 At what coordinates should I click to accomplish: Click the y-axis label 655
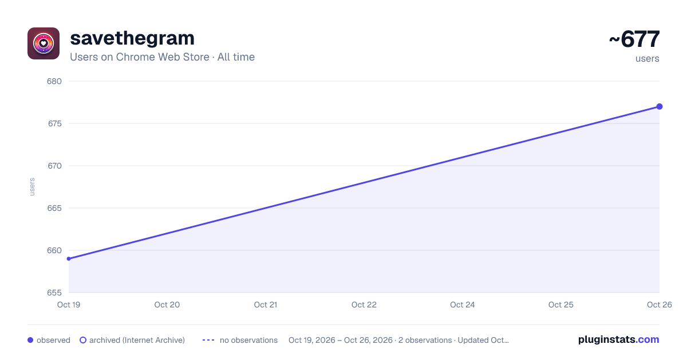click(54, 293)
